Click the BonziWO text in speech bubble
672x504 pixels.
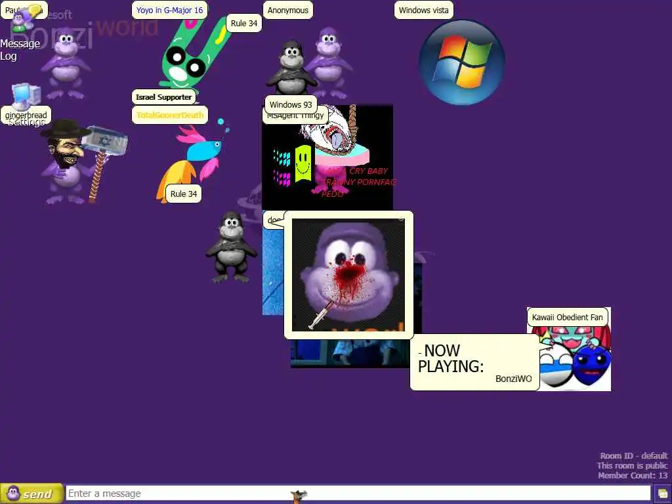pyautogui.click(x=513, y=379)
